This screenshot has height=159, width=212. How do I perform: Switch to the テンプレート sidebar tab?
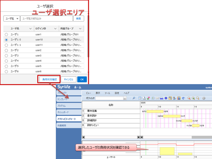click(69, 99)
